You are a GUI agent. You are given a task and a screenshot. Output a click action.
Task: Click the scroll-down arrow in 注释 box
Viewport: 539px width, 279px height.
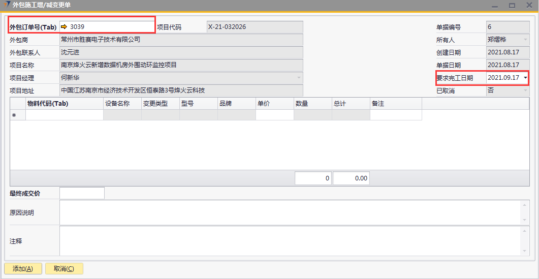click(x=524, y=251)
